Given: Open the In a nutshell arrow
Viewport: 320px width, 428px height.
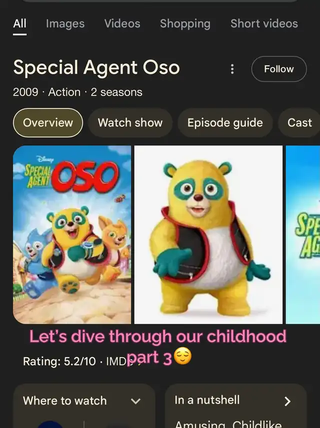Looking at the screenshot, I should (x=287, y=401).
